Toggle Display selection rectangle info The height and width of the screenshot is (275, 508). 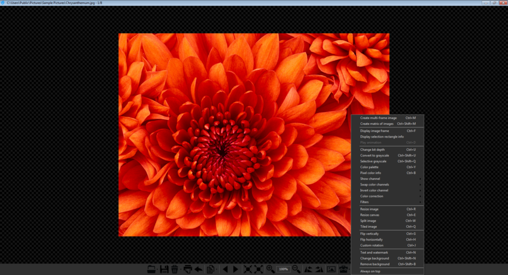382,136
